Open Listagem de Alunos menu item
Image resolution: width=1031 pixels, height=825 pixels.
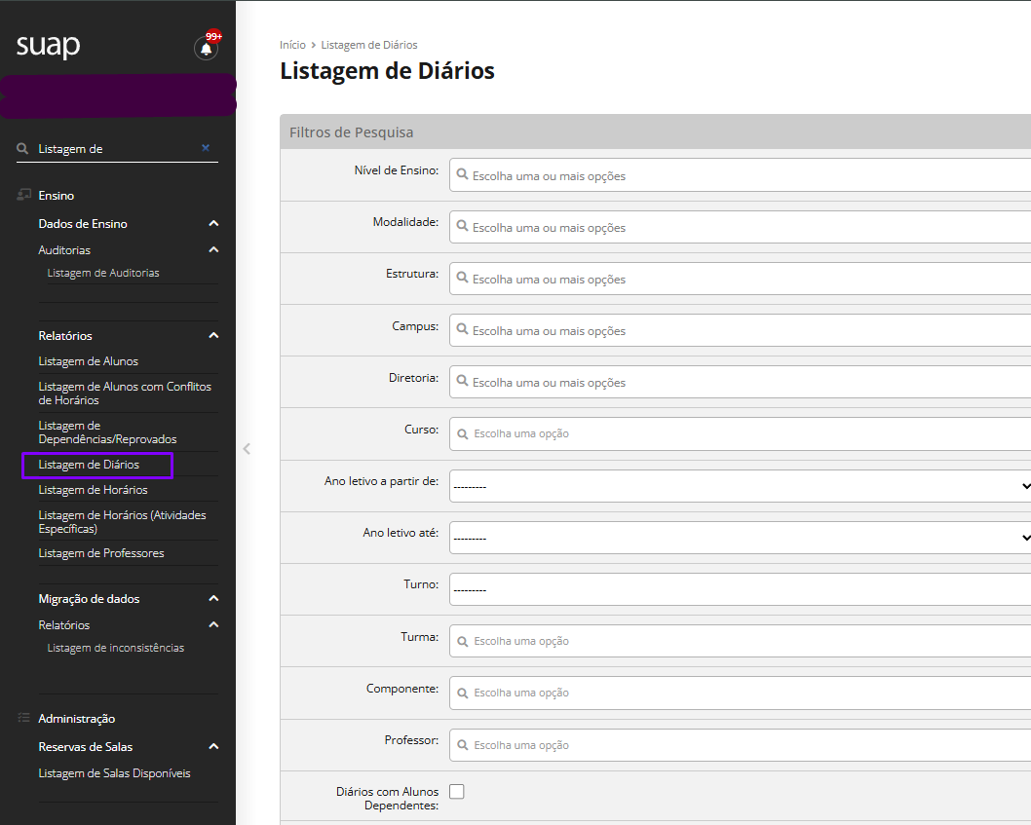pos(88,361)
